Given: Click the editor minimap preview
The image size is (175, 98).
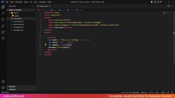Looking at the screenshot, I should (166, 13).
